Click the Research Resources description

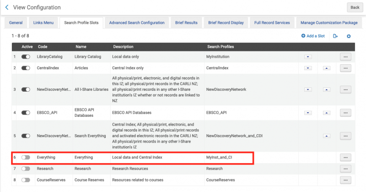point(130,168)
